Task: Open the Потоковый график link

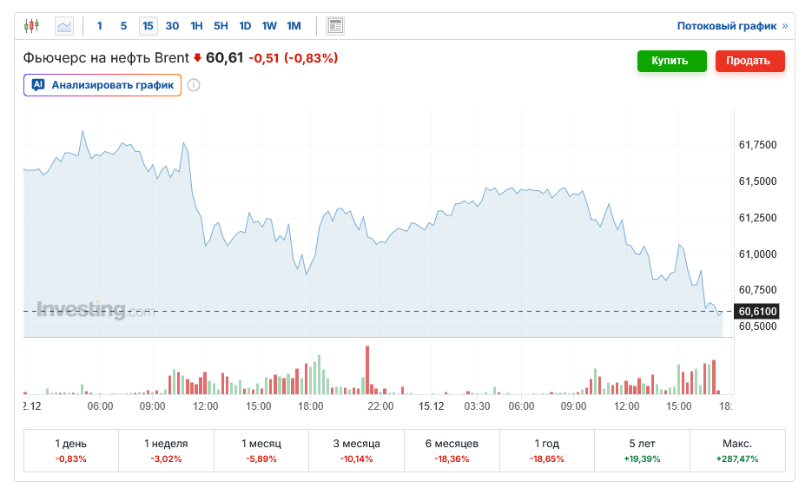Action: [726, 26]
